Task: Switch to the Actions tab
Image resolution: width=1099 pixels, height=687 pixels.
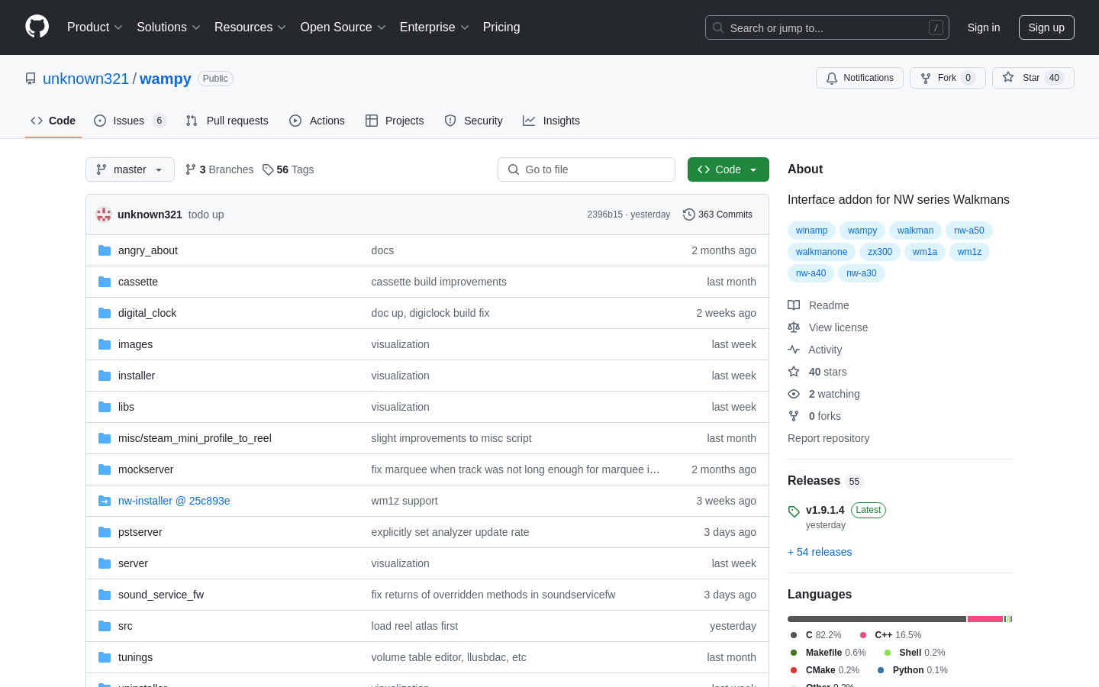Action: [x=317, y=121]
